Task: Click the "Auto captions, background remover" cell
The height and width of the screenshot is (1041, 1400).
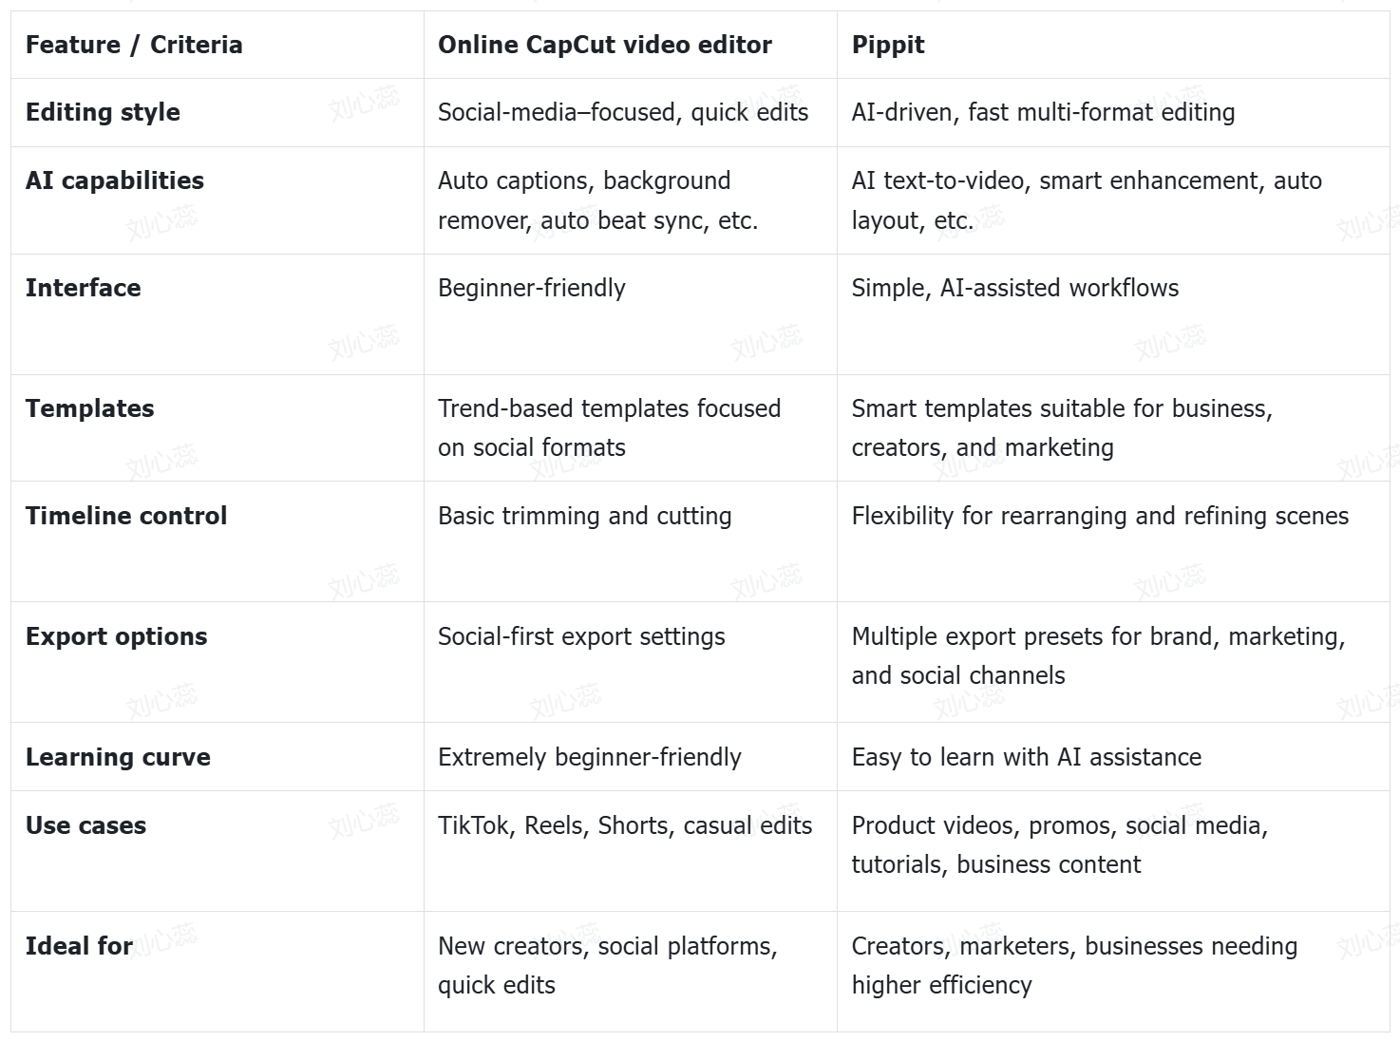Action: tap(597, 200)
